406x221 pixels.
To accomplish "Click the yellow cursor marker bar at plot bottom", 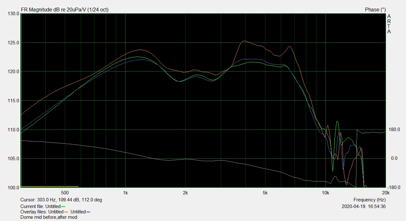I will pyautogui.click(x=49, y=186).
